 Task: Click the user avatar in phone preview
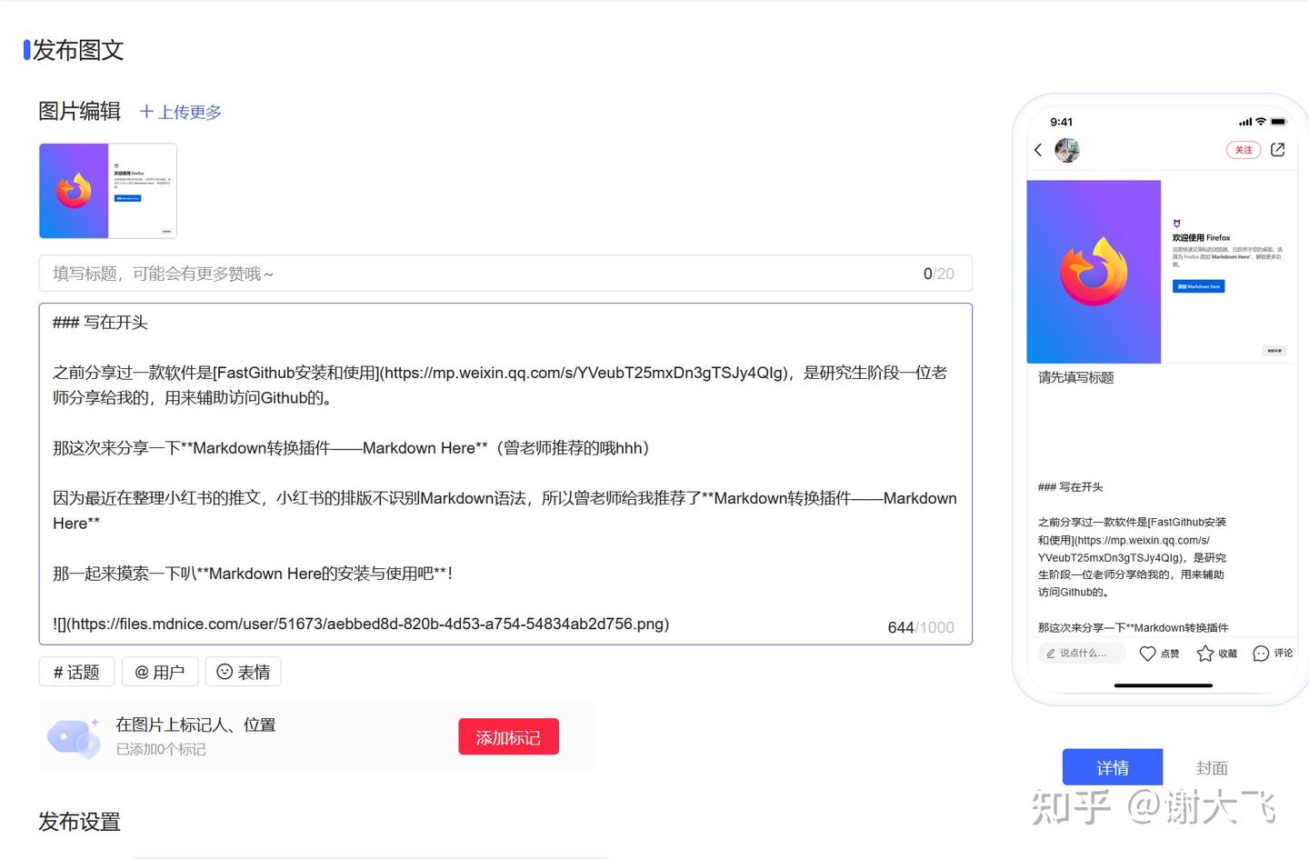coord(1066,150)
